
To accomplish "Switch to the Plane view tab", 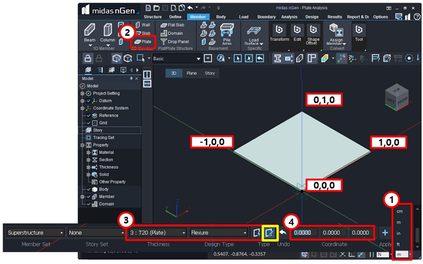I will coord(191,73).
